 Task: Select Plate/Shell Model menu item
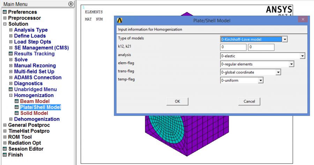40,107
